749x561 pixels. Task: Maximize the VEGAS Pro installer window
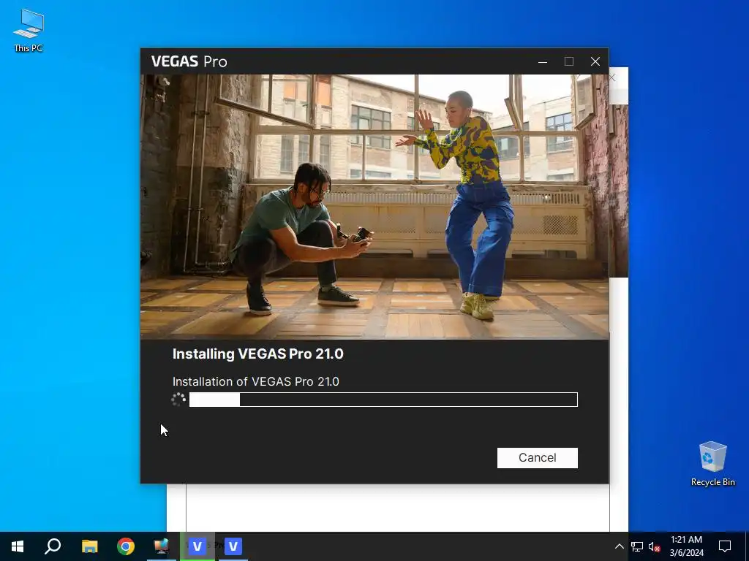tap(569, 61)
